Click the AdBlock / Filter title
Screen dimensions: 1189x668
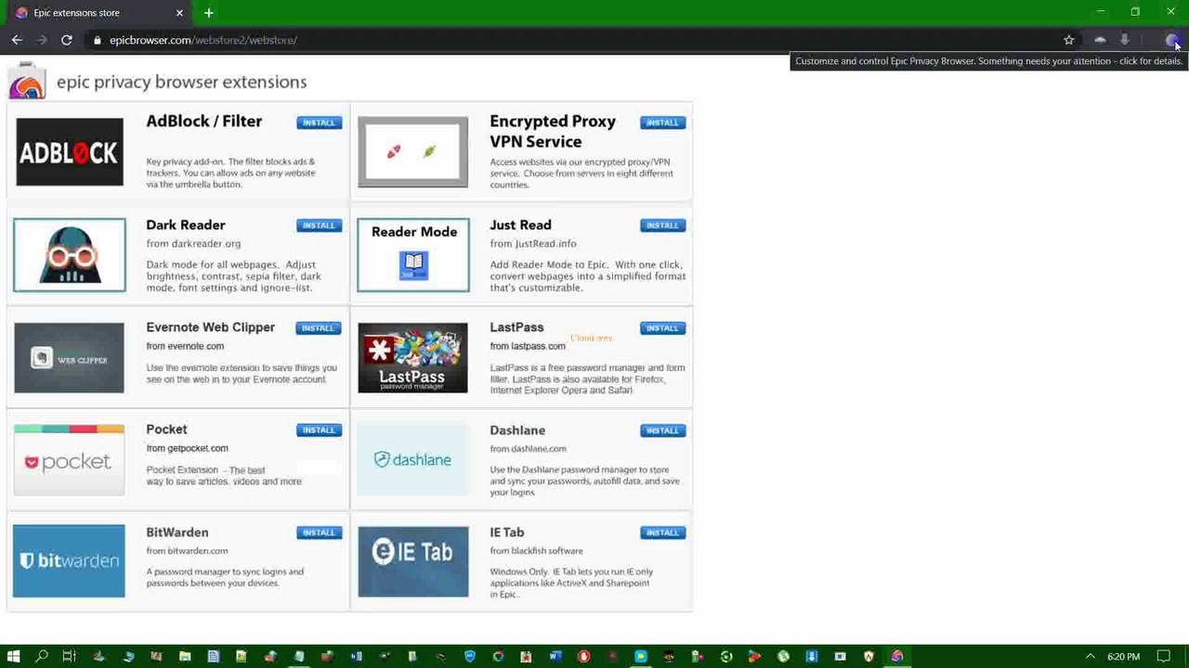203,122
